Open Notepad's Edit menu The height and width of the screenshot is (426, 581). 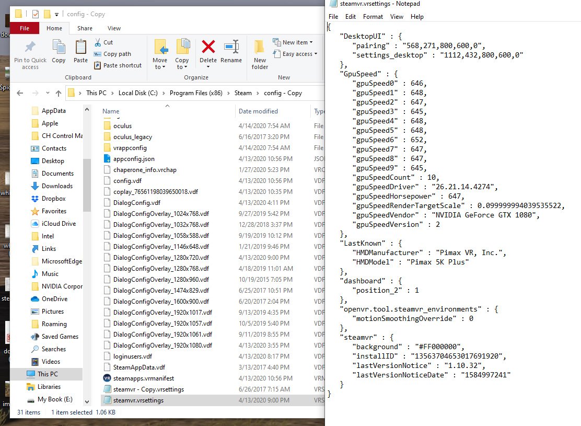pos(351,17)
